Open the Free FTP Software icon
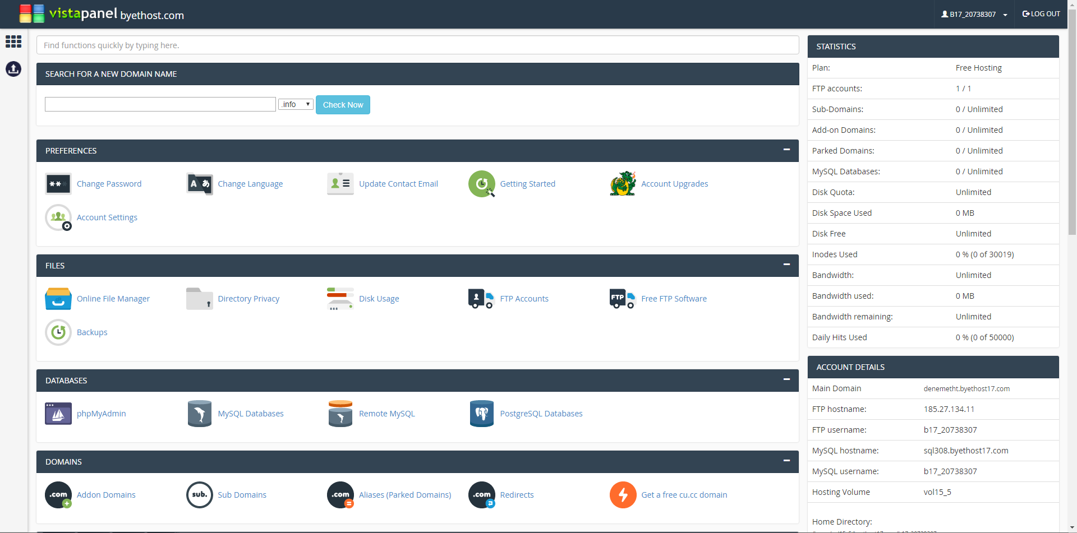The image size is (1077, 533). coord(622,299)
